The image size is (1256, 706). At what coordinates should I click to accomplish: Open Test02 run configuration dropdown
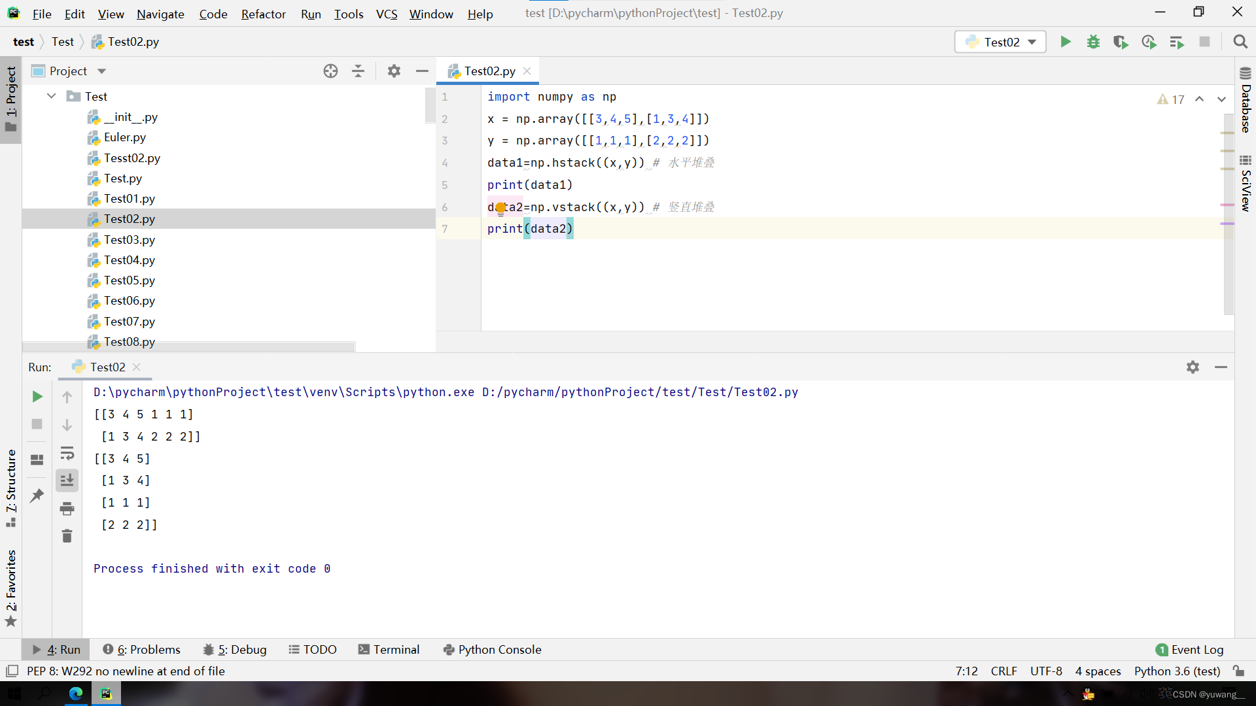[x=1000, y=42]
